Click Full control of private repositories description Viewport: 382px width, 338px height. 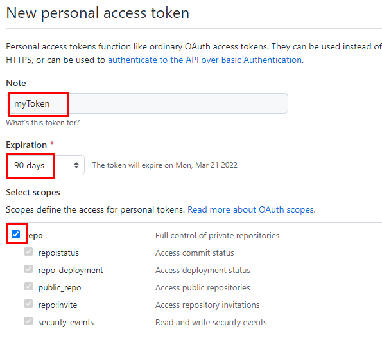[x=217, y=236]
